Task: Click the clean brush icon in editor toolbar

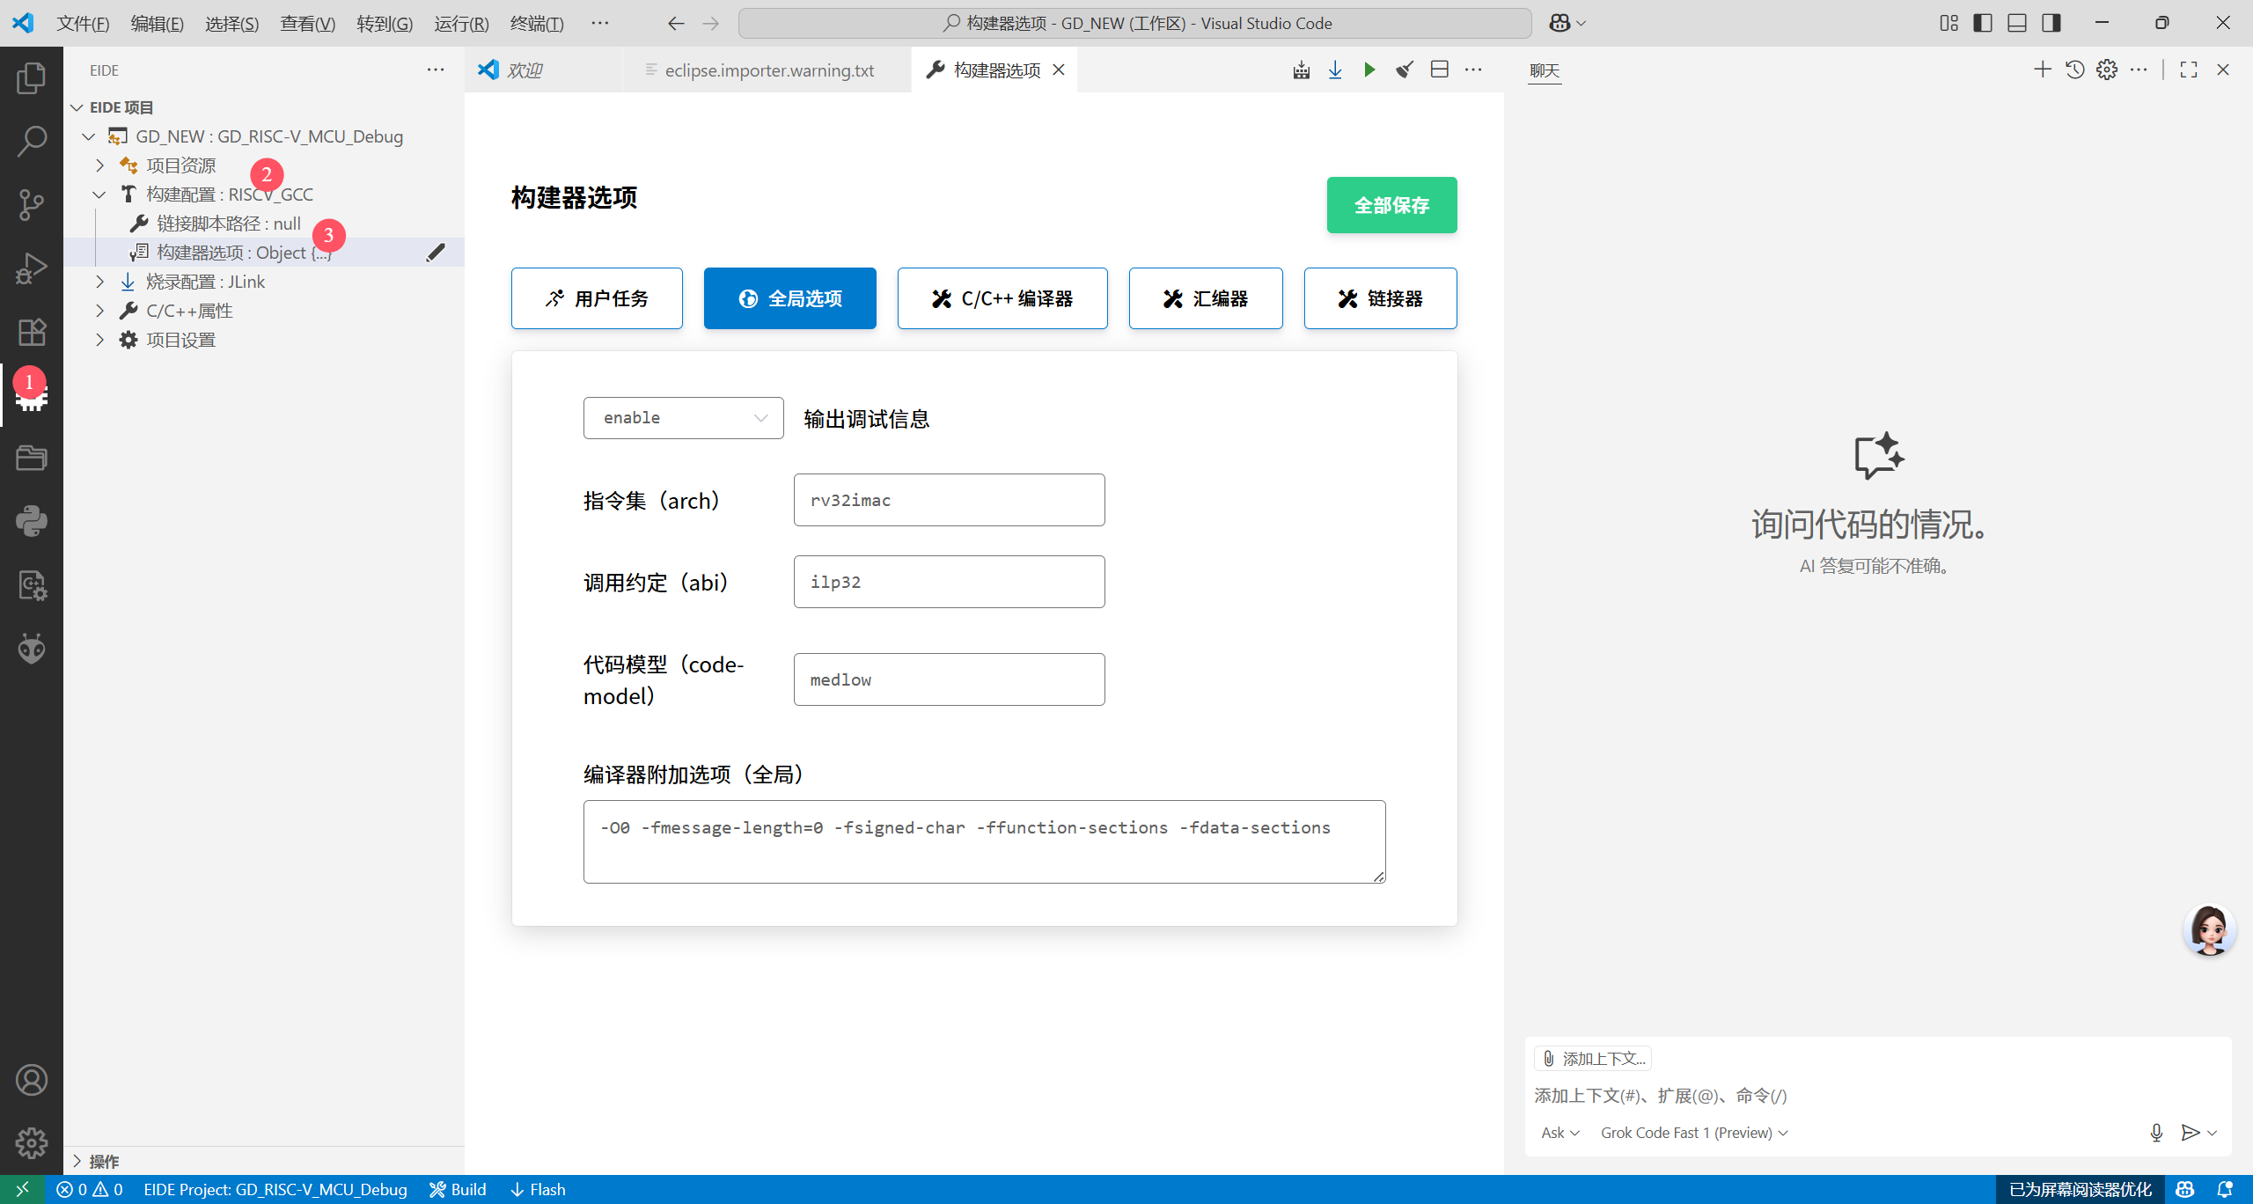Action: point(1405,70)
